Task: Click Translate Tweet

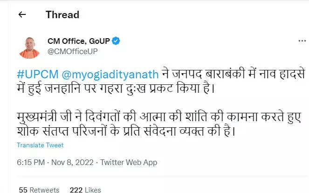Action: pyautogui.click(x=40, y=145)
